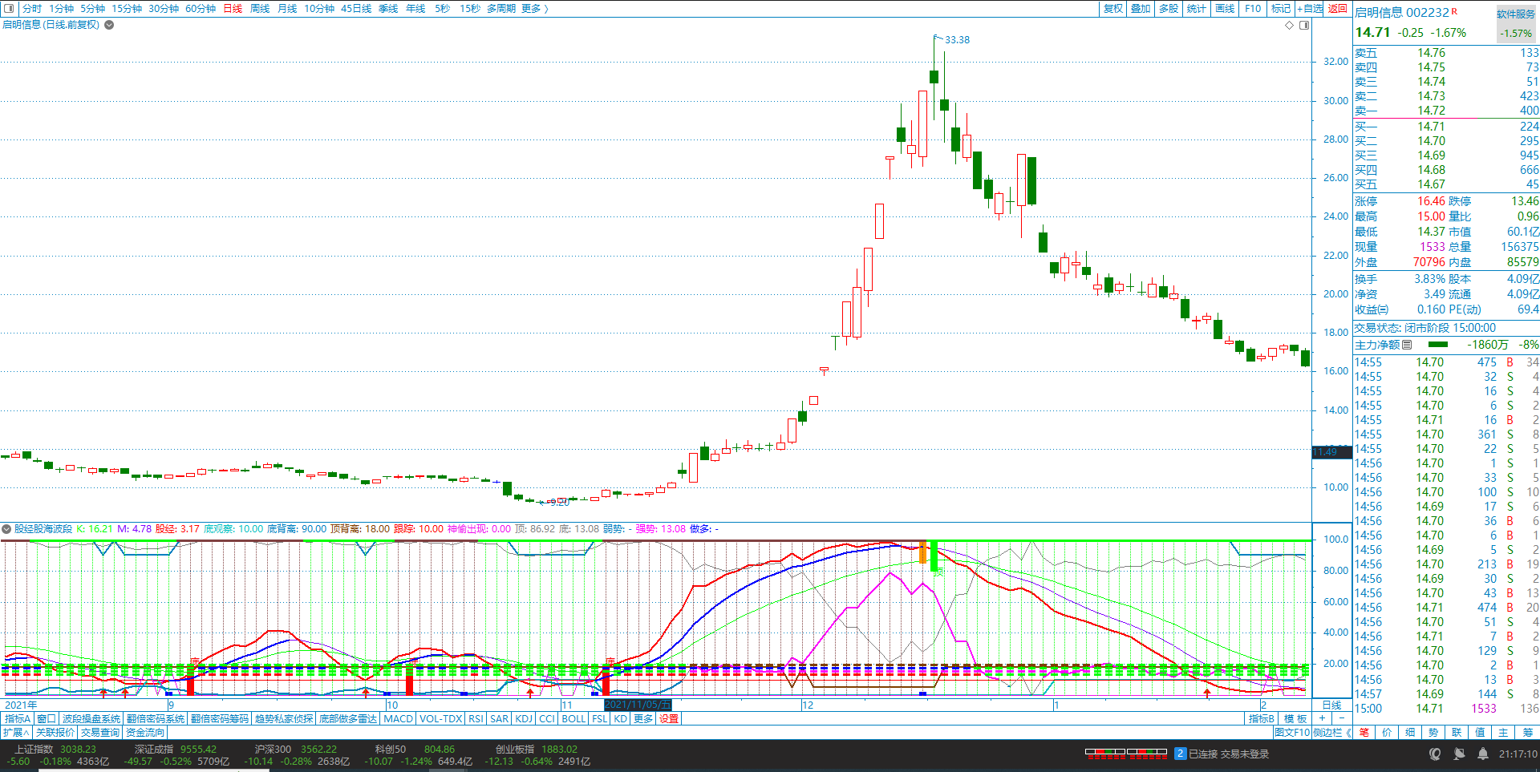Screen dimensions: 1540x772
Task: Expand indicator panel dropdown next to 股经股海波段
Action: pyautogui.click(x=6, y=529)
